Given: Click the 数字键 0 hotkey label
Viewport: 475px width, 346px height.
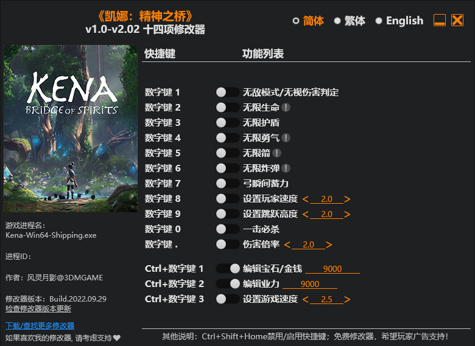Looking at the screenshot, I should (163, 229).
